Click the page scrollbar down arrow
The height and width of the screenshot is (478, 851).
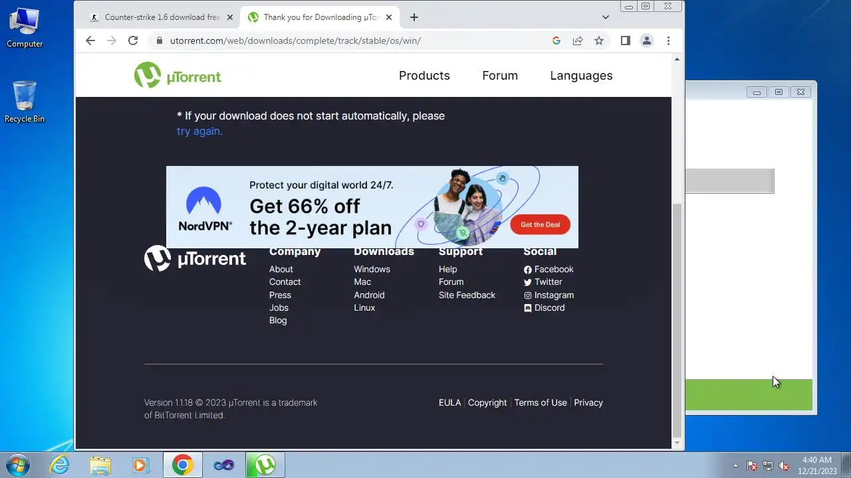(677, 443)
